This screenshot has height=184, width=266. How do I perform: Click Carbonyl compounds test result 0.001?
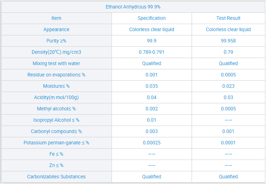click(x=228, y=131)
